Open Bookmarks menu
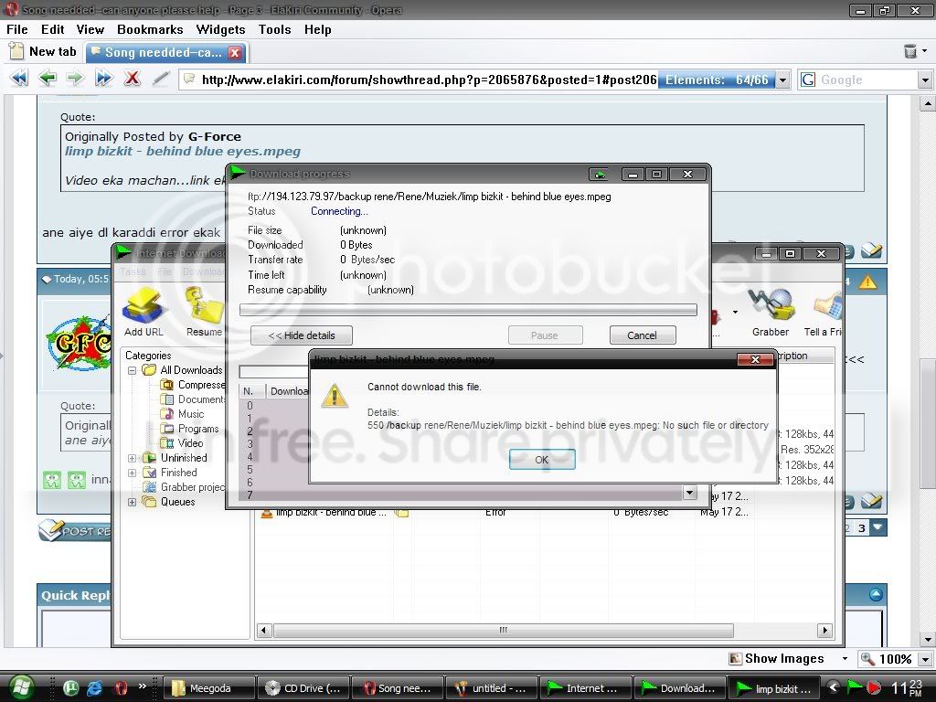The height and width of the screenshot is (702, 936). (x=150, y=29)
